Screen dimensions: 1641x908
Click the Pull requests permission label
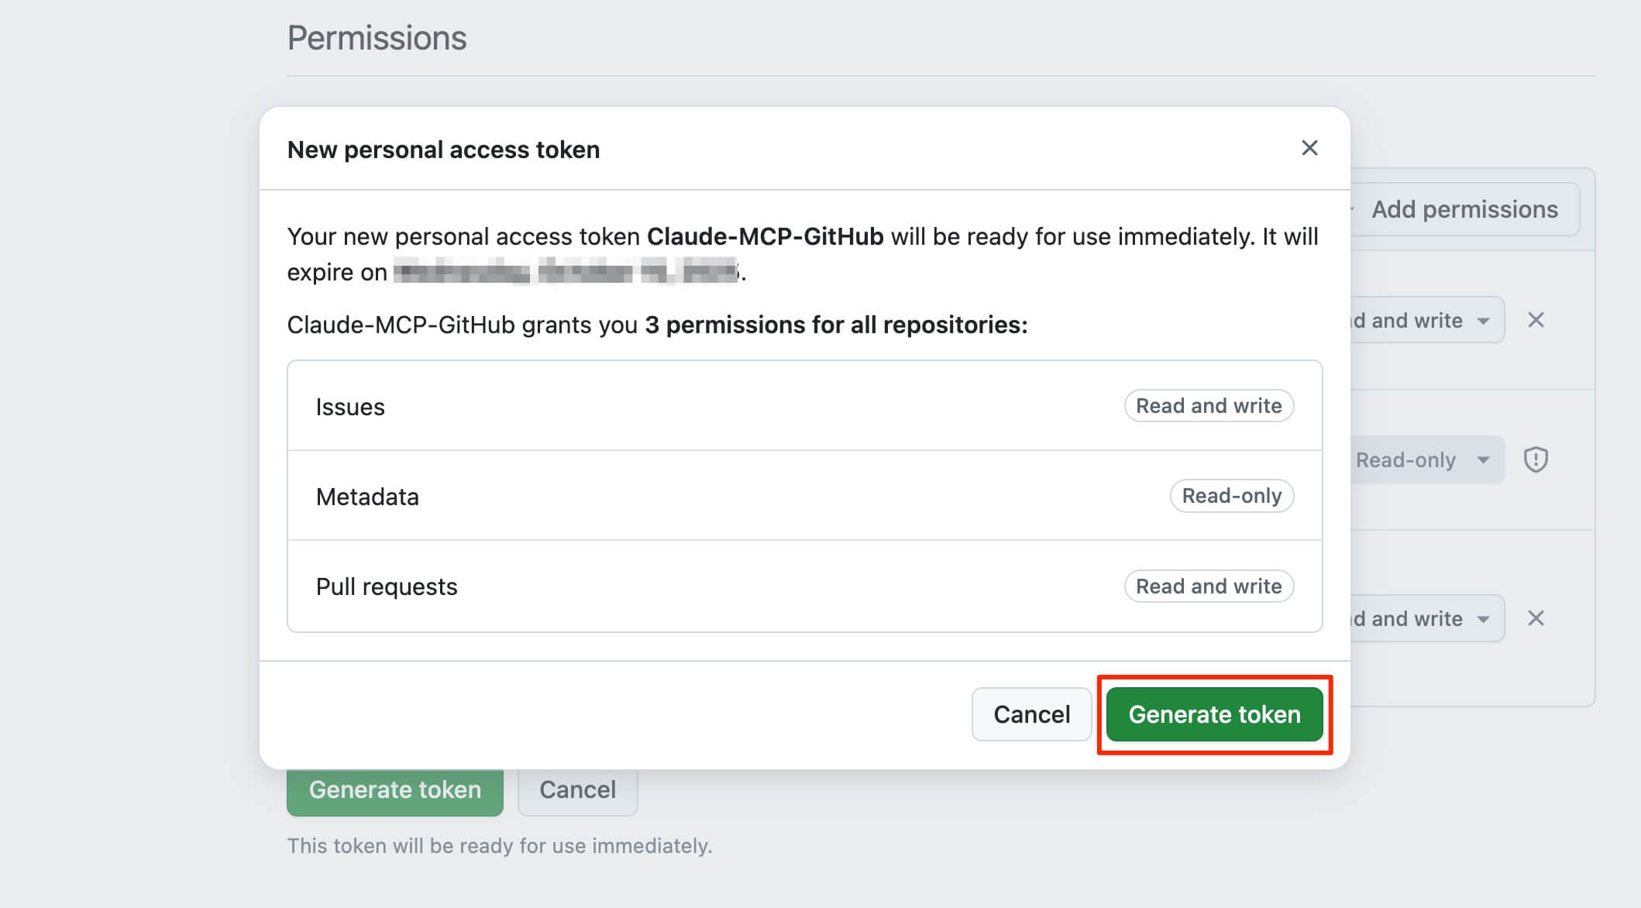[387, 586]
